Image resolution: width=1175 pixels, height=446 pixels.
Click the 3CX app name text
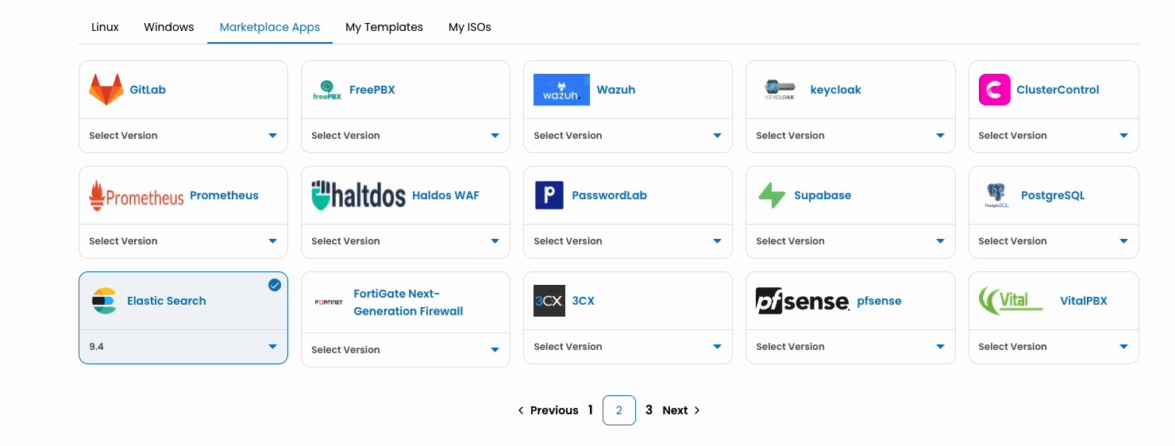click(584, 301)
